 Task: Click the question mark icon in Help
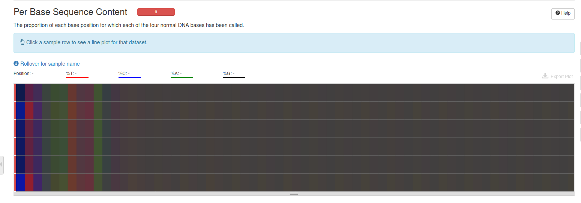[558, 13]
